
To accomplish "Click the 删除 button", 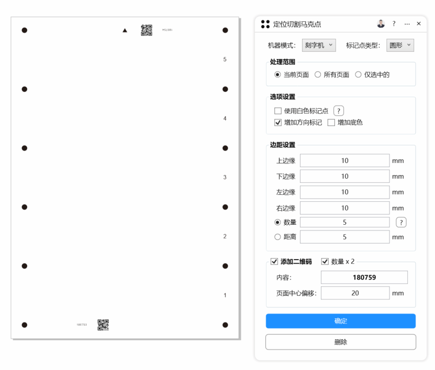I will point(340,342).
